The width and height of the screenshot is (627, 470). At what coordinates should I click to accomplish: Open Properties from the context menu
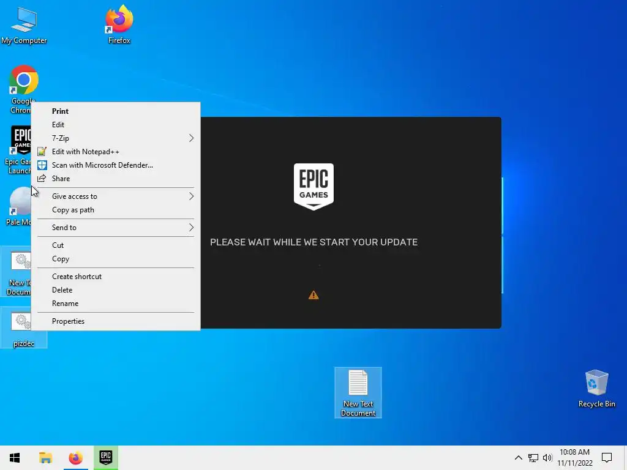tap(116, 321)
